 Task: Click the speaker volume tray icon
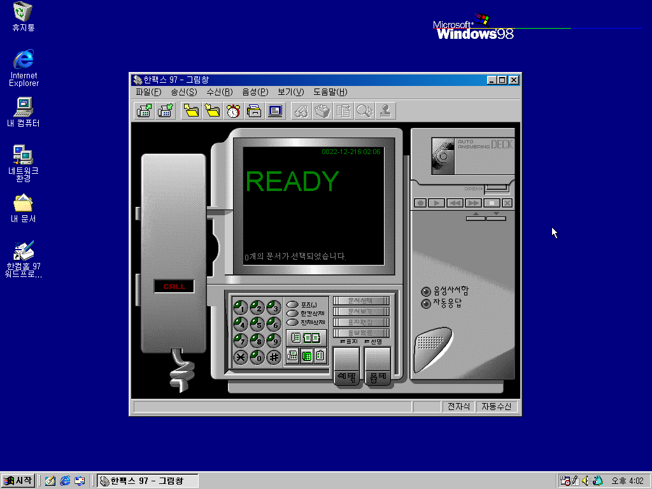pyautogui.click(x=586, y=481)
